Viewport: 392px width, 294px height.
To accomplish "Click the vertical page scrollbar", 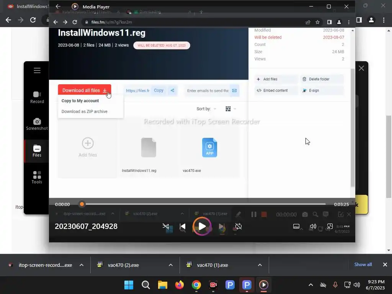I will pyautogui.click(x=389, y=157).
